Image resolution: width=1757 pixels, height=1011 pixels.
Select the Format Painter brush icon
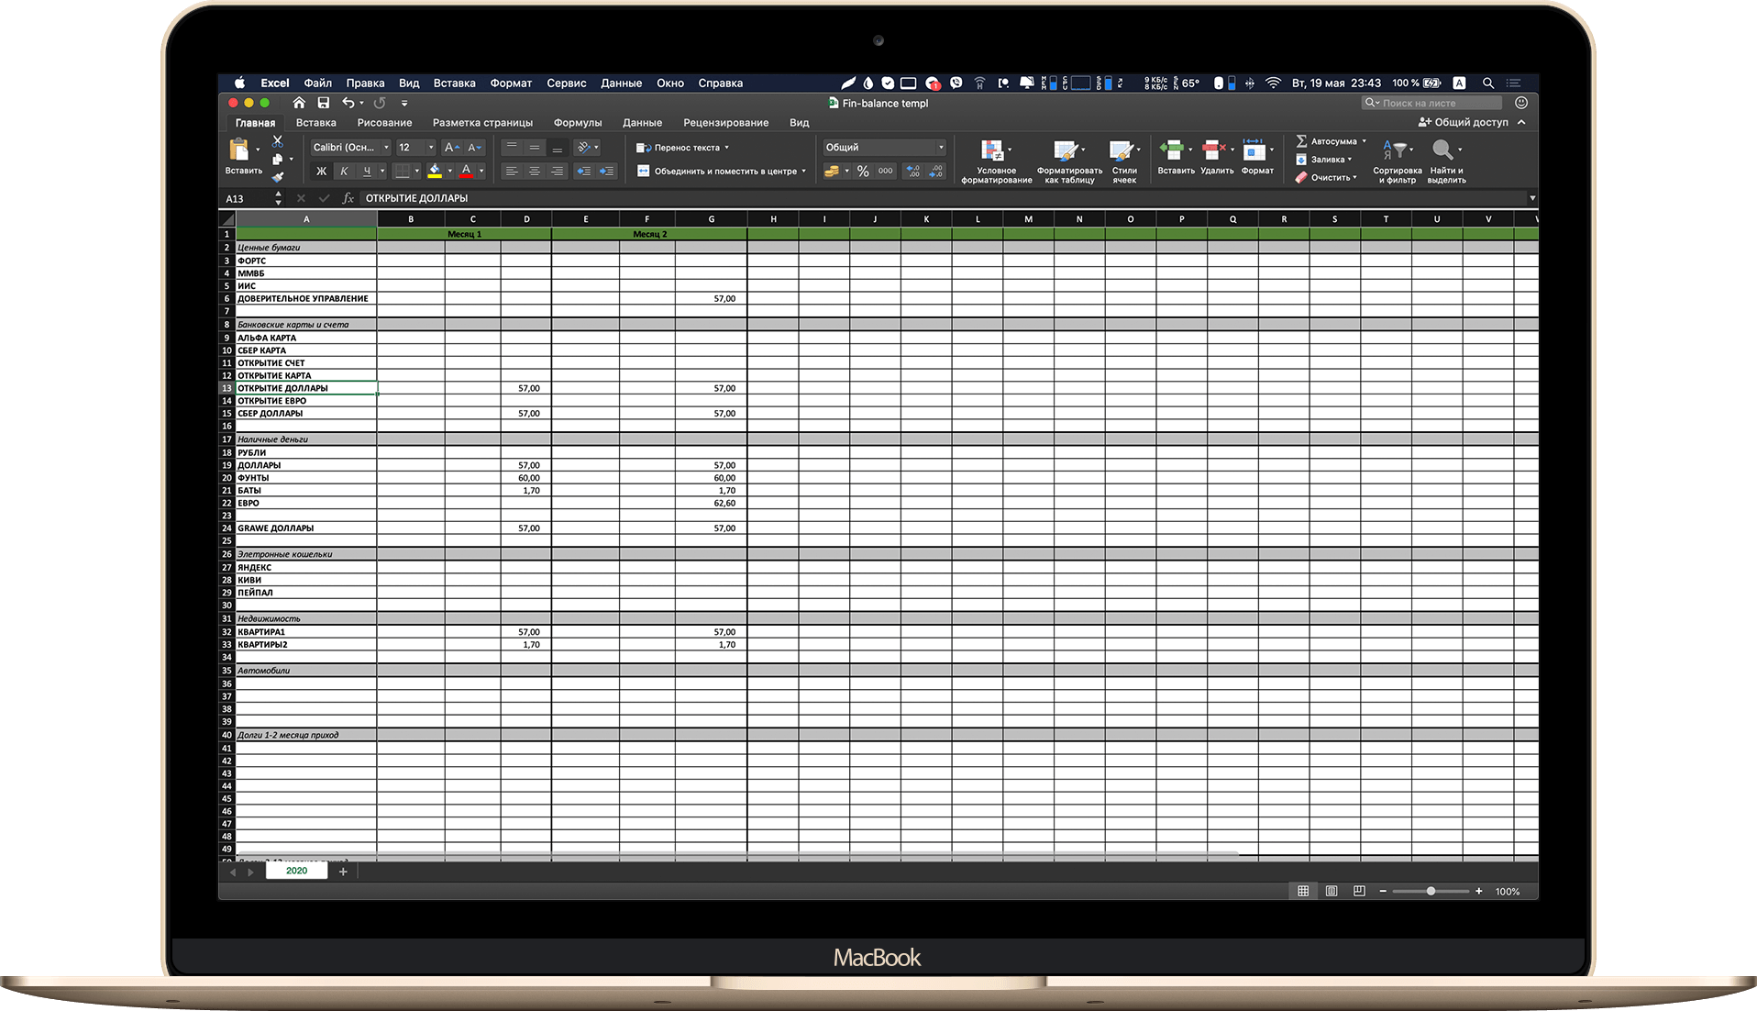click(x=277, y=176)
